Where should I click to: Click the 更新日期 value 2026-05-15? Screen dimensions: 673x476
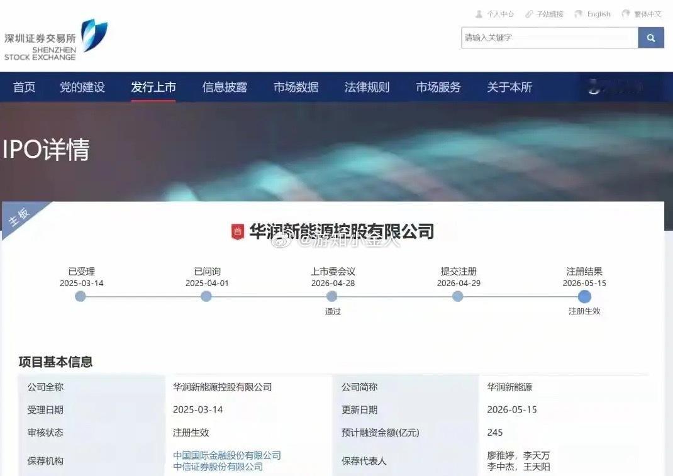click(512, 410)
